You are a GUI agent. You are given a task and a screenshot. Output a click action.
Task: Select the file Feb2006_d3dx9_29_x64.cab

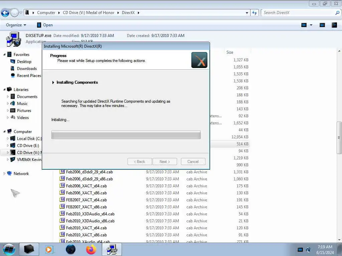90,172
